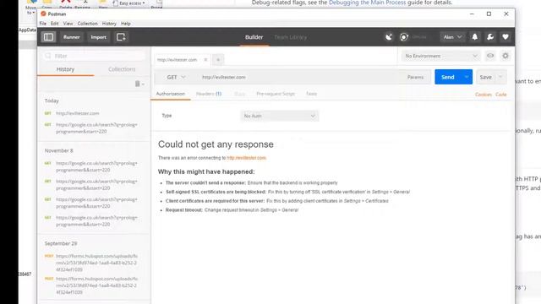Open the Alan user dropdown
Screen dimensions: 541x304
(452, 37)
